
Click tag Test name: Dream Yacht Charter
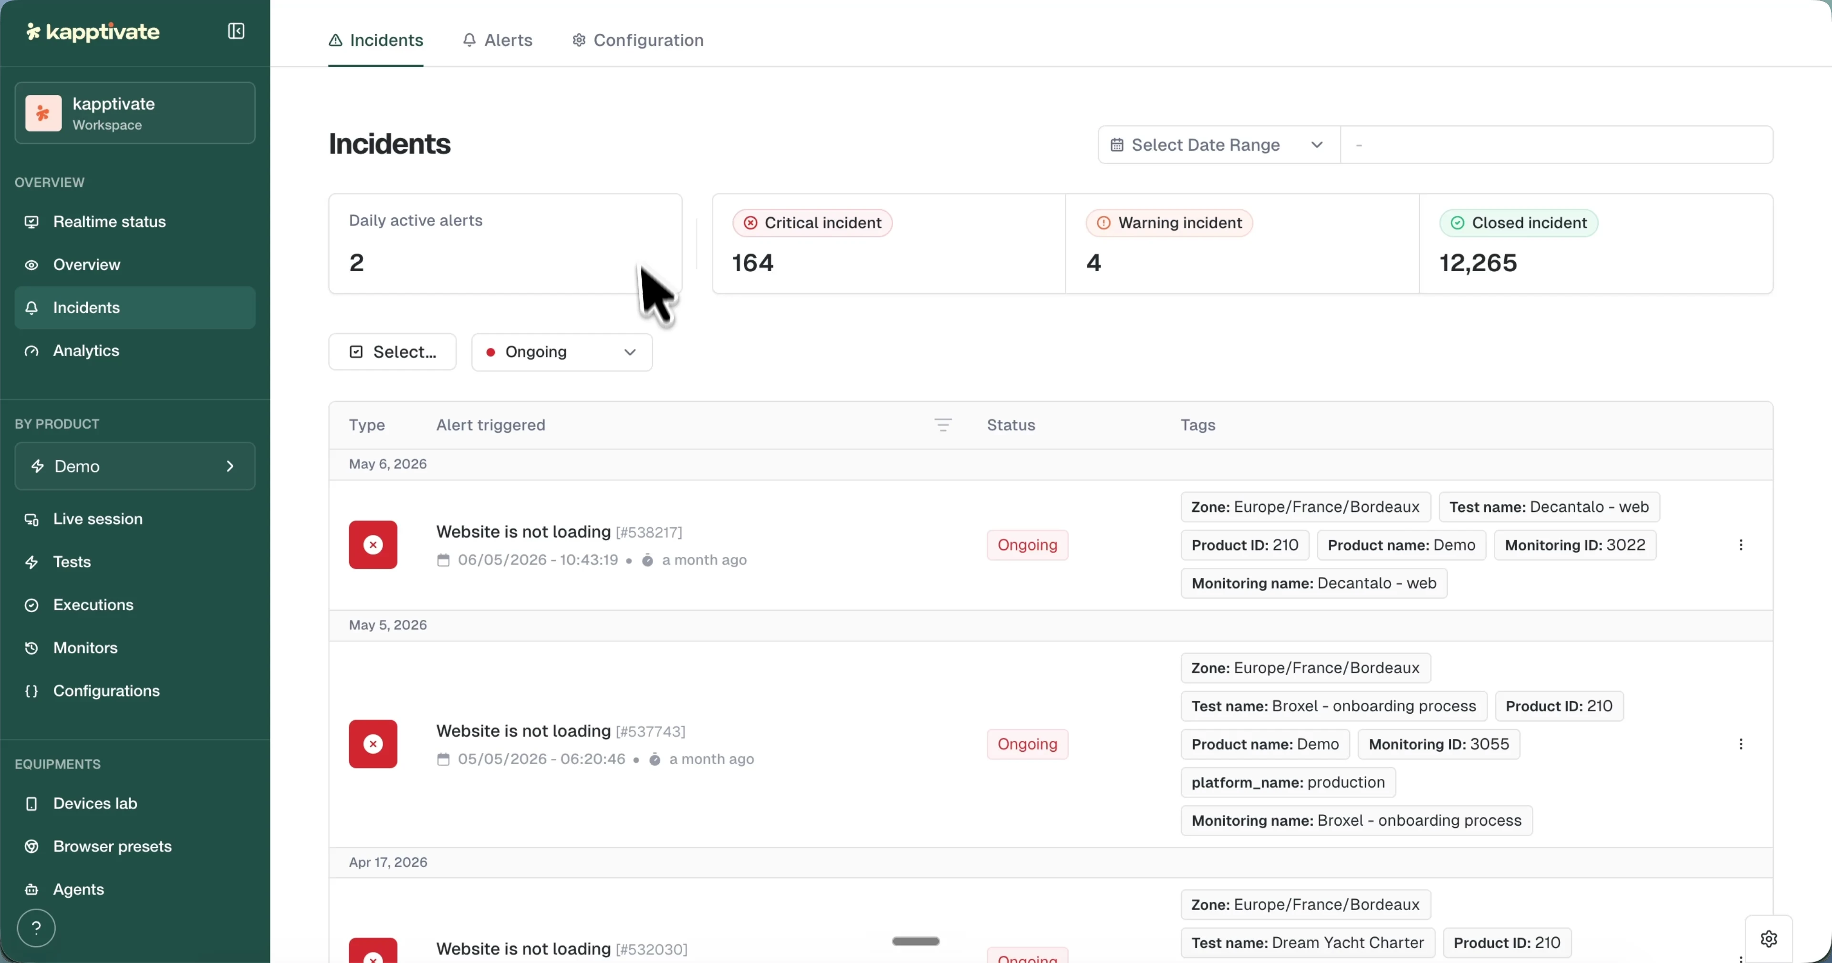coord(1307,943)
